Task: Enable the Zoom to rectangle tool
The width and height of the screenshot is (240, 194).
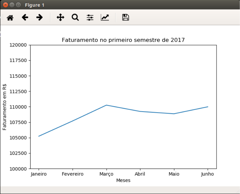Action: [75, 17]
